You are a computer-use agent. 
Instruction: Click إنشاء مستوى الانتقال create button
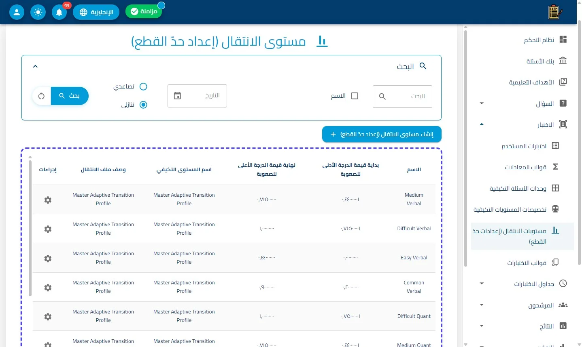click(382, 134)
